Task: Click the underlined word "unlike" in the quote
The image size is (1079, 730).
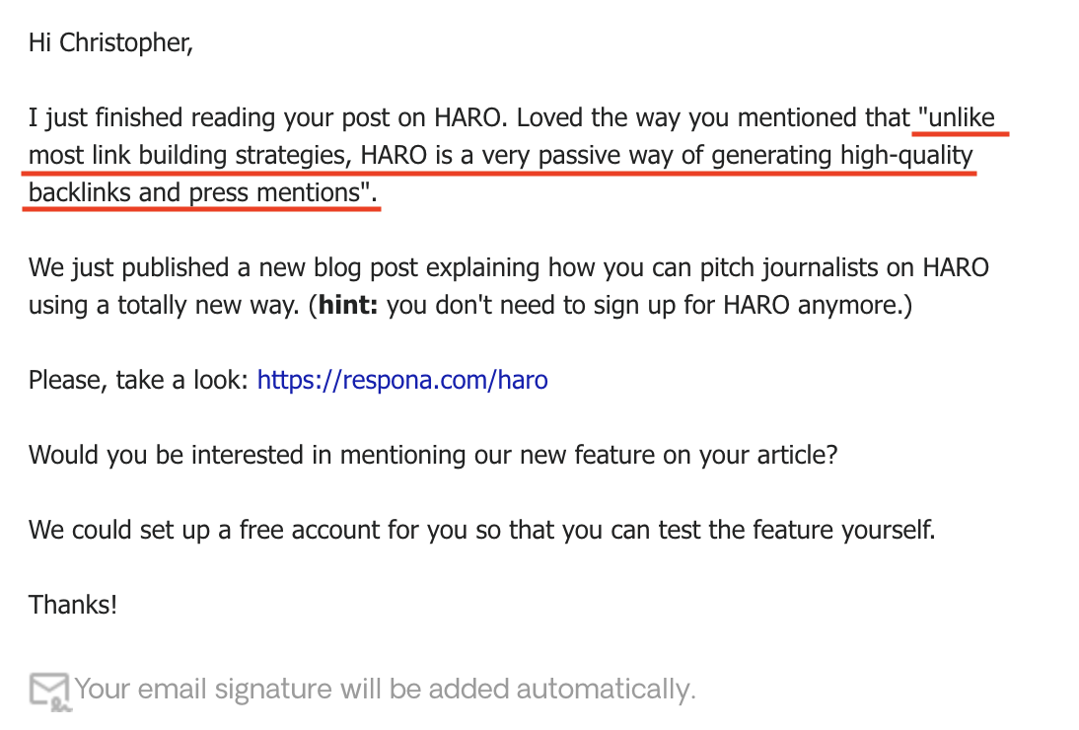Action: point(956,119)
